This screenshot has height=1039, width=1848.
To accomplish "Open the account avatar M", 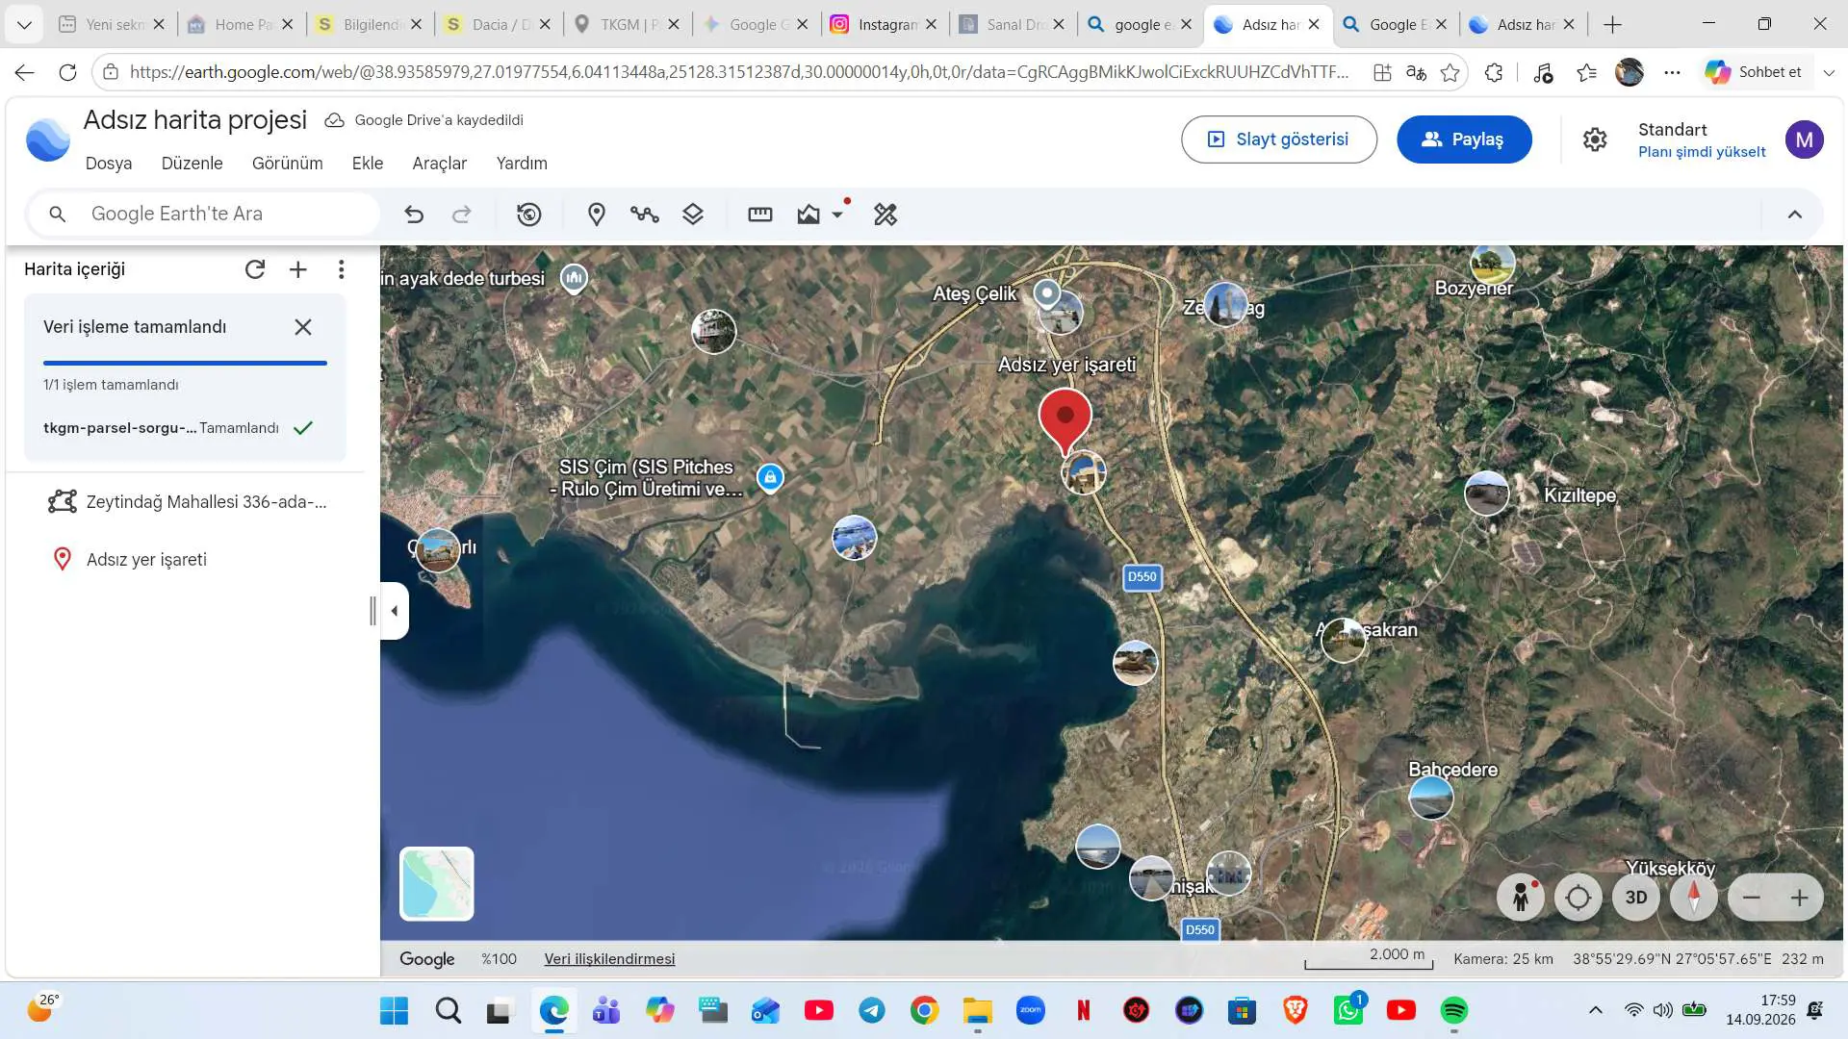I will tap(1805, 139).
